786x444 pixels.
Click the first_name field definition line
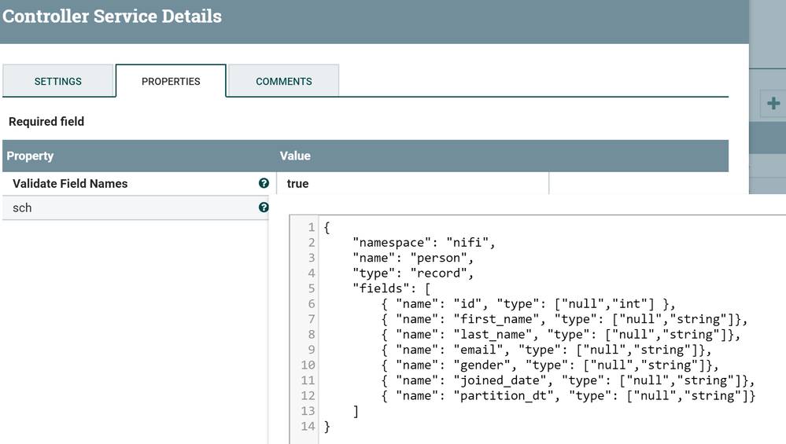(563, 319)
